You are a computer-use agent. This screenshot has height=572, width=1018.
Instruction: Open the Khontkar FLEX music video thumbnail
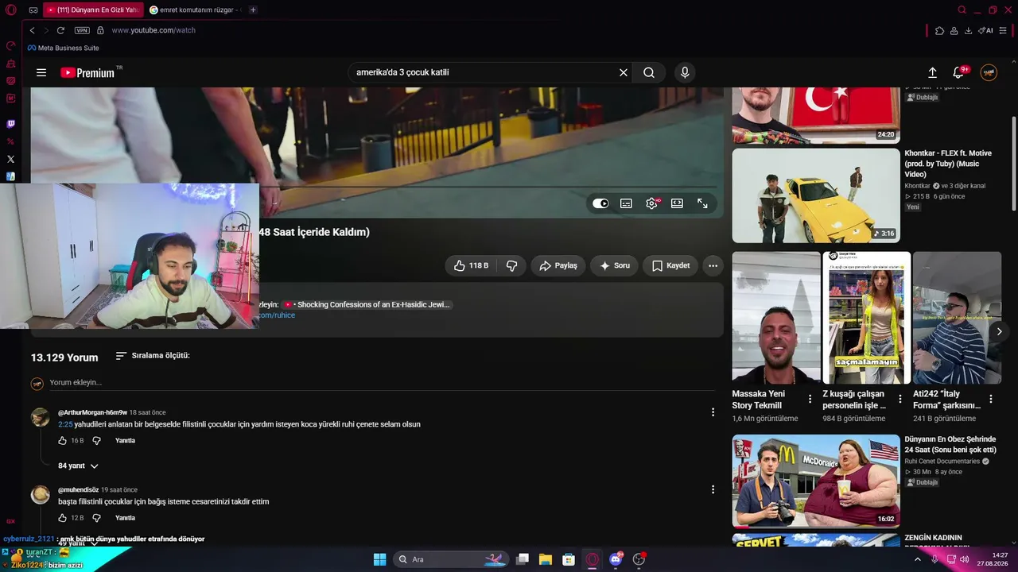point(816,195)
